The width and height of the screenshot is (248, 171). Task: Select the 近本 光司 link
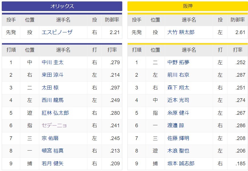coord(178,100)
